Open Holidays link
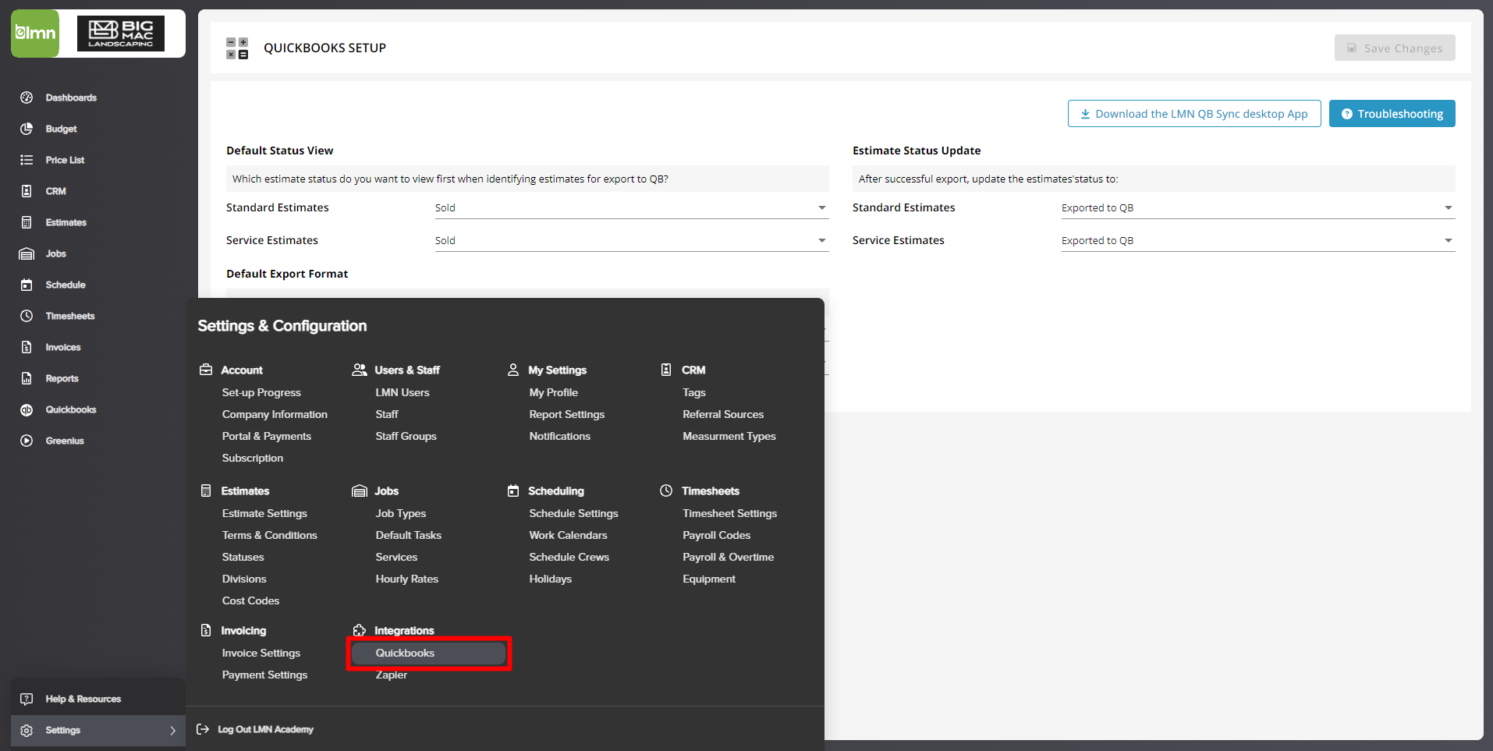 (x=551, y=579)
